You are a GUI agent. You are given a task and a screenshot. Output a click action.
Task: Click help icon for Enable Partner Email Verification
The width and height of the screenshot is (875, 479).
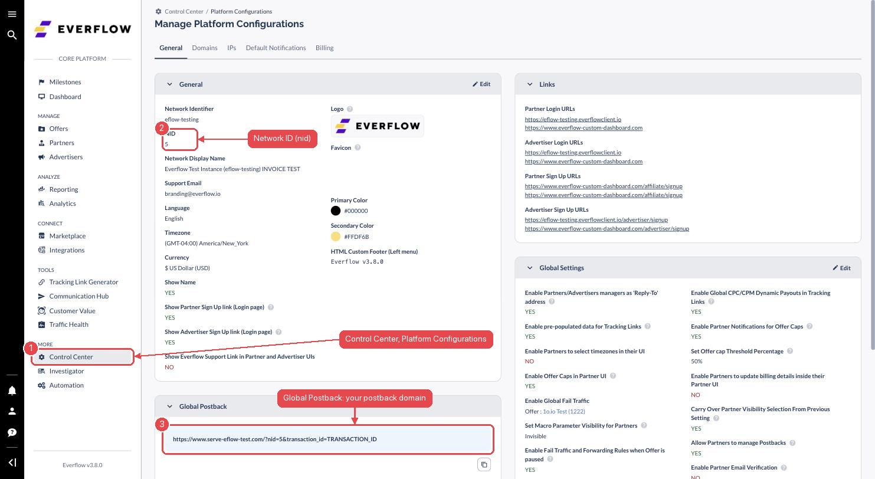pos(784,468)
